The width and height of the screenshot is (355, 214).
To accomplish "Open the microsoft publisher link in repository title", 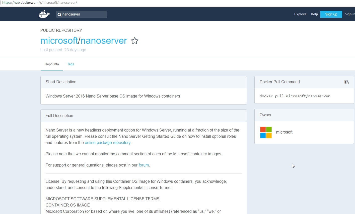I will tap(59, 40).
